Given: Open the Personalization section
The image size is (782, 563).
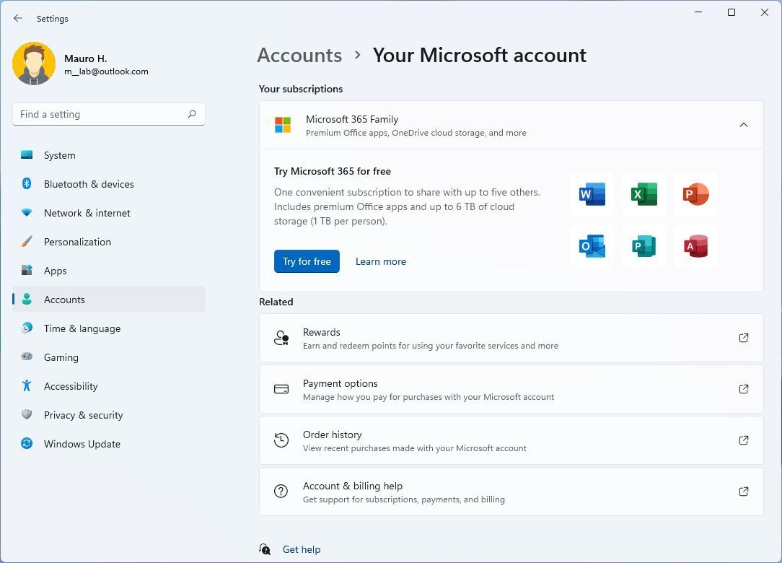Looking at the screenshot, I should click(77, 242).
